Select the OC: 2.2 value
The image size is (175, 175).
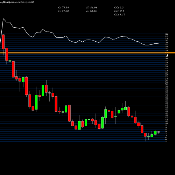[119, 8]
